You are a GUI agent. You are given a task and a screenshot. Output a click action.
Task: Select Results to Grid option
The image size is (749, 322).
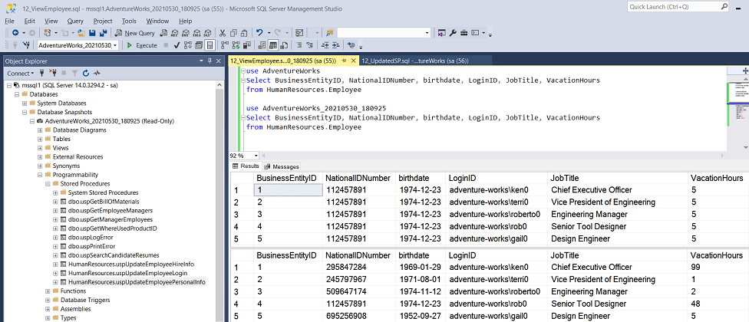coord(272,45)
